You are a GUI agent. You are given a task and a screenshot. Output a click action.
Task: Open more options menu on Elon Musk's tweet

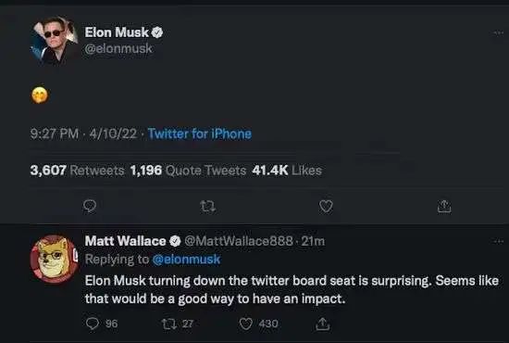pos(498,32)
